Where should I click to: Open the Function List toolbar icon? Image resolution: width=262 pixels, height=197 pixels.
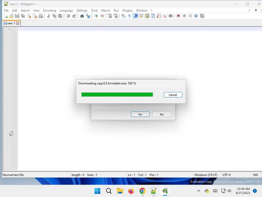coord(159,16)
